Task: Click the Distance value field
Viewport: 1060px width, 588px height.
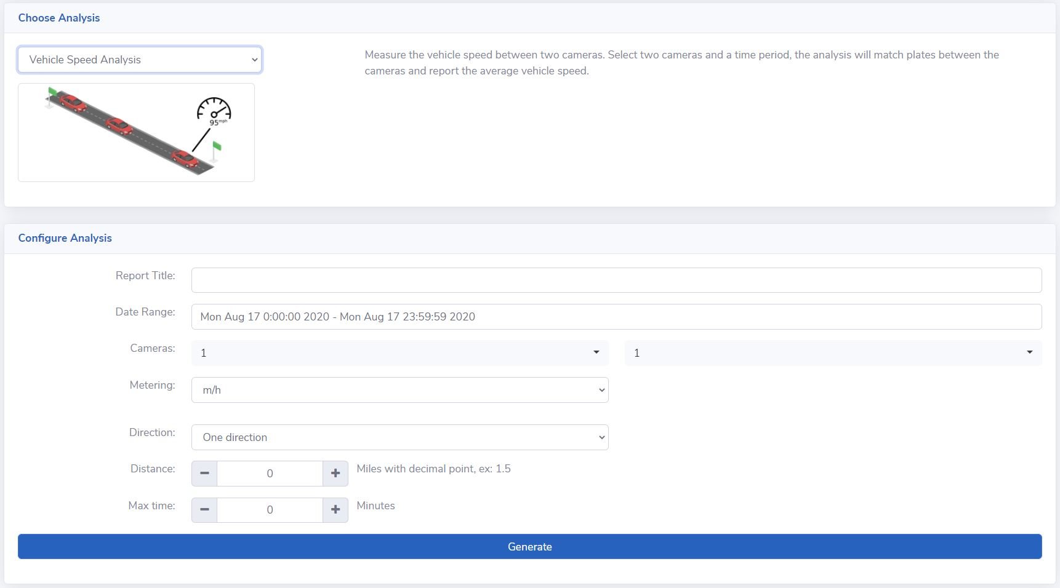Action: tap(270, 474)
